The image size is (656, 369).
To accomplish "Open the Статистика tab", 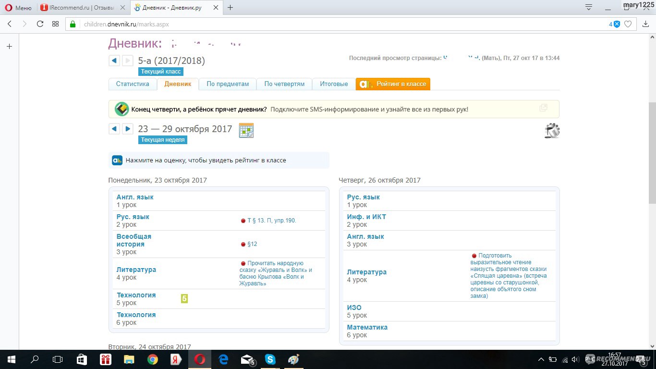I will pyautogui.click(x=133, y=84).
